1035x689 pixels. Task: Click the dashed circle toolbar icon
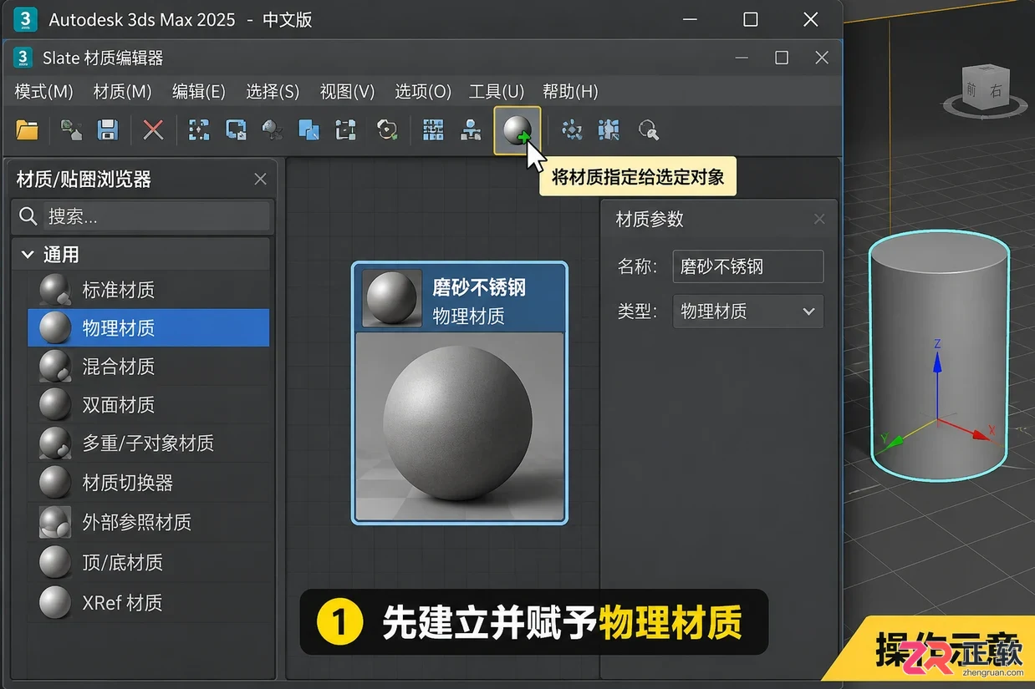(572, 129)
